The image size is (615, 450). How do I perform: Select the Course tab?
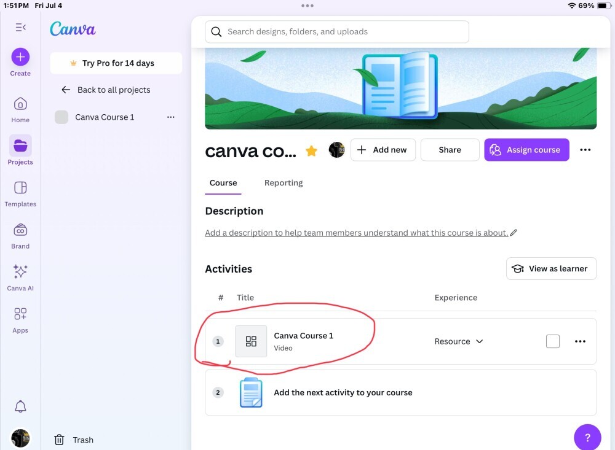[223, 183]
